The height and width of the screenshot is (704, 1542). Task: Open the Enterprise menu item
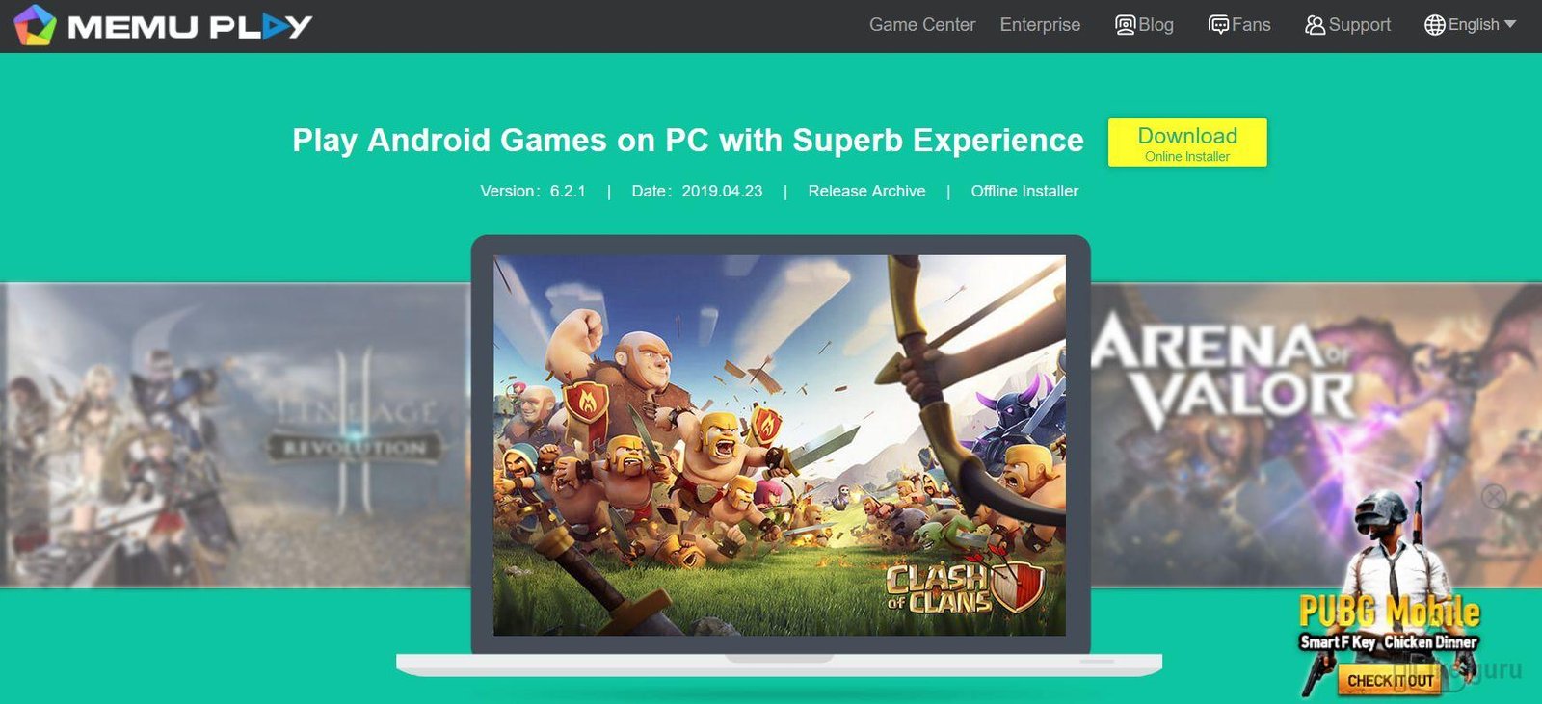1040,25
